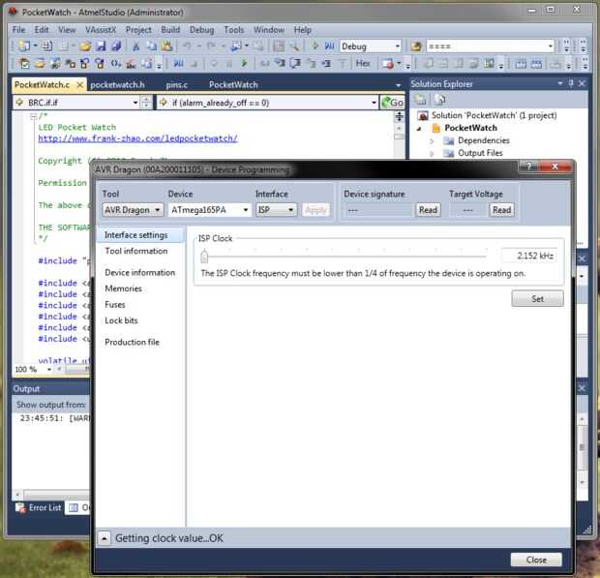Viewport: 600px width, 578px height.
Task: Open the Memories section
Action: click(x=123, y=289)
